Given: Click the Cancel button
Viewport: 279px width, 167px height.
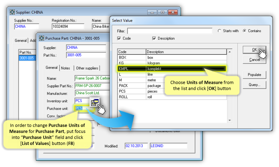Looking at the screenshot, I should coord(254,60).
